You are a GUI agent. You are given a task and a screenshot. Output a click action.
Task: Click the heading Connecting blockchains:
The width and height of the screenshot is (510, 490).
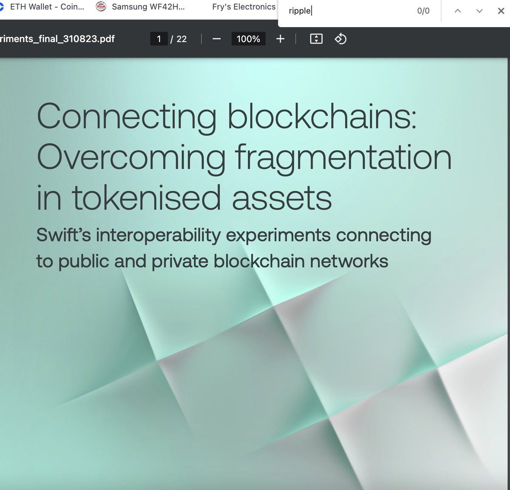tap(227, 116)
